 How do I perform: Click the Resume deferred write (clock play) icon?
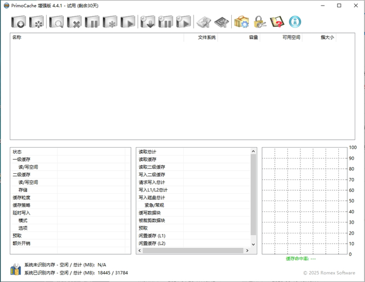184,22
